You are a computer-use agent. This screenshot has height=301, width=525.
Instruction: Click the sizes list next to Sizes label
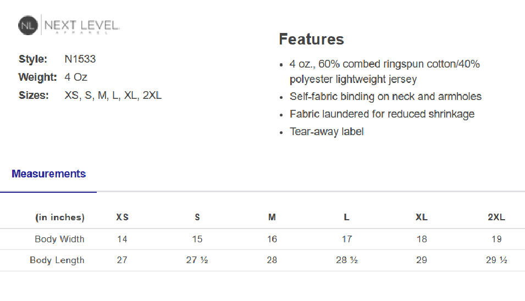point(113,95)
